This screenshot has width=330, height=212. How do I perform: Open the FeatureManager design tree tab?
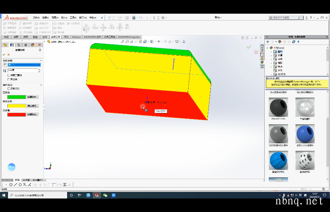point(5,45)
